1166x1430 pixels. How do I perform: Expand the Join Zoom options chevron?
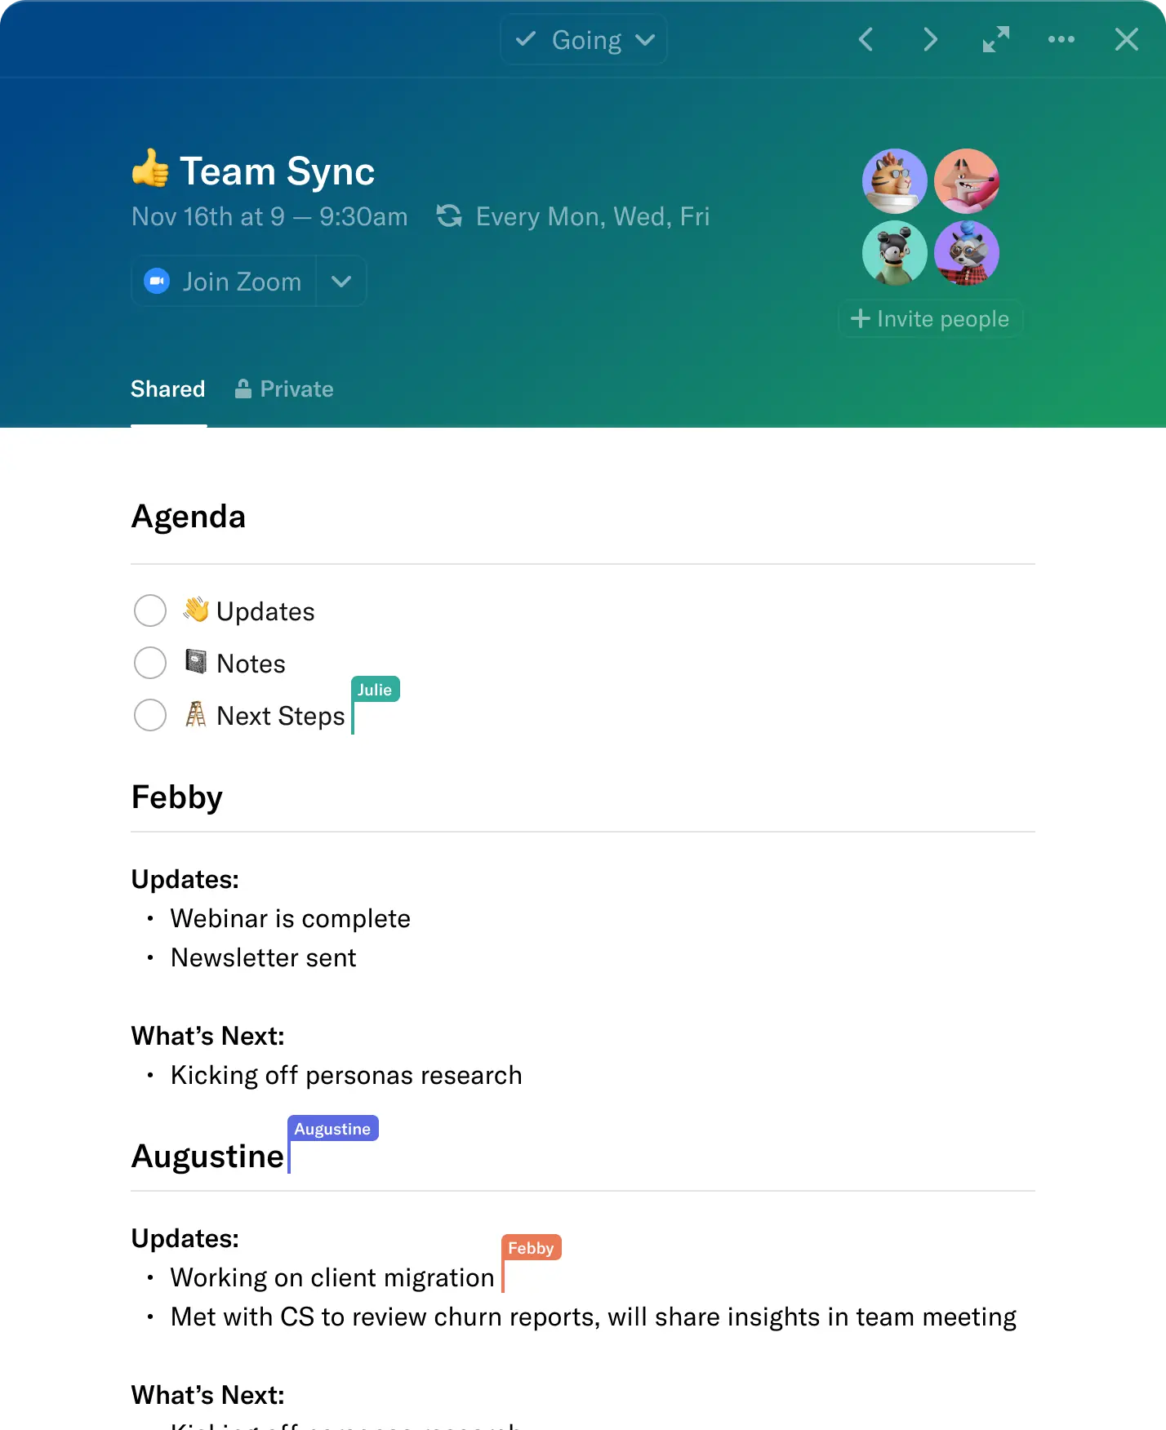341,282
